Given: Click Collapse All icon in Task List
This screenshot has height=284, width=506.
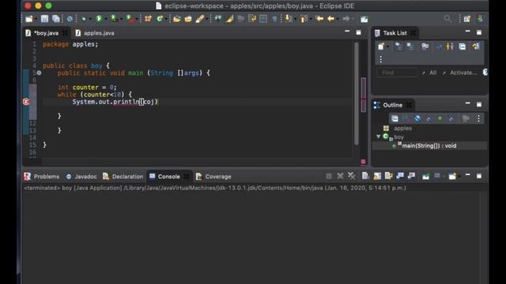Looking at the screenshot, I should pyautogui.click(x=463, y=47).
